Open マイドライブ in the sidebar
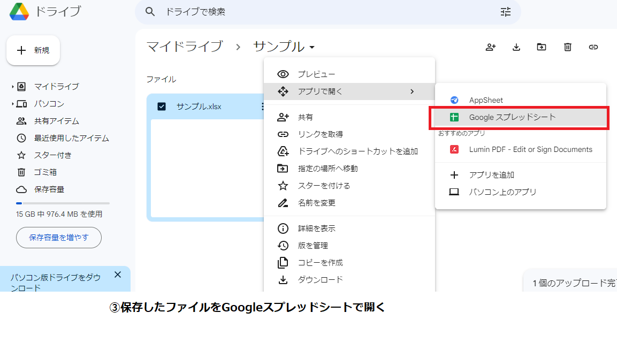Viewport: 617px width, 343px height. click(x=56, y=87)
